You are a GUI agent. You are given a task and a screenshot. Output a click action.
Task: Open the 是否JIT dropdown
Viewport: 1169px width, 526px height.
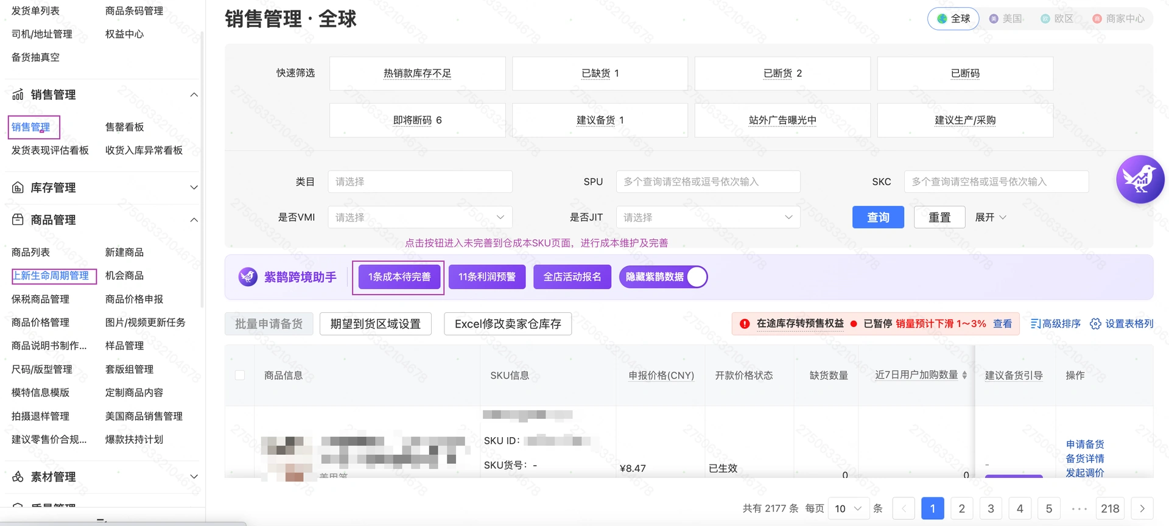(708, 217)
